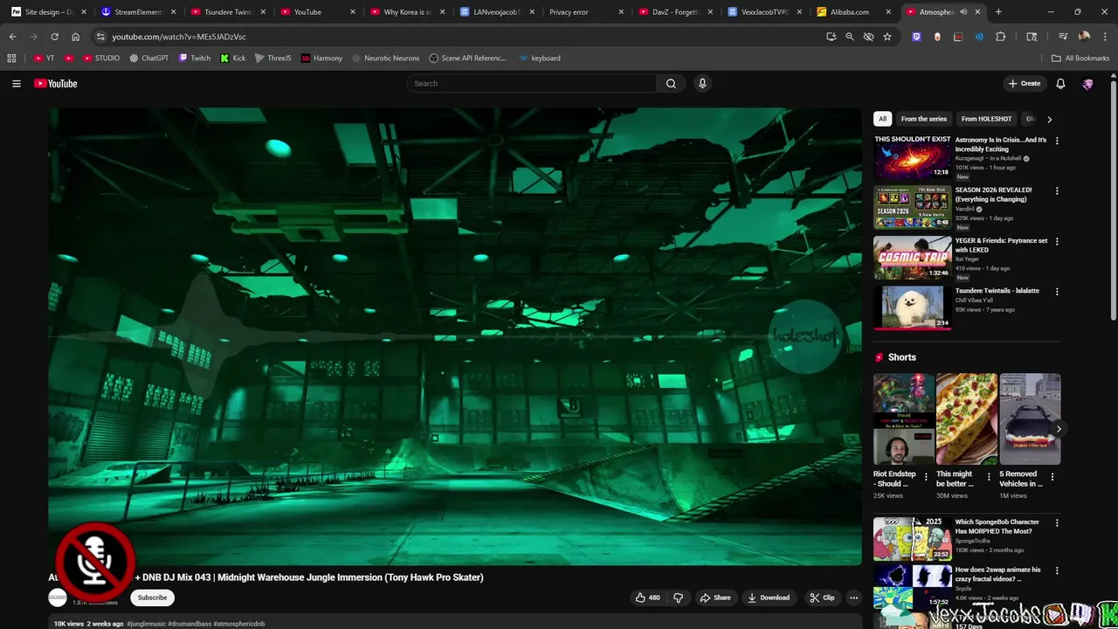Viewport: 1118px width, 629px height.
Task: Dislike the video
Action: tap(678, 598)
